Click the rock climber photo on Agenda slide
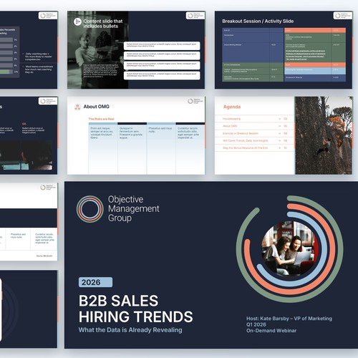The height and width of the screenshot is (358, 358). [324, 135]
